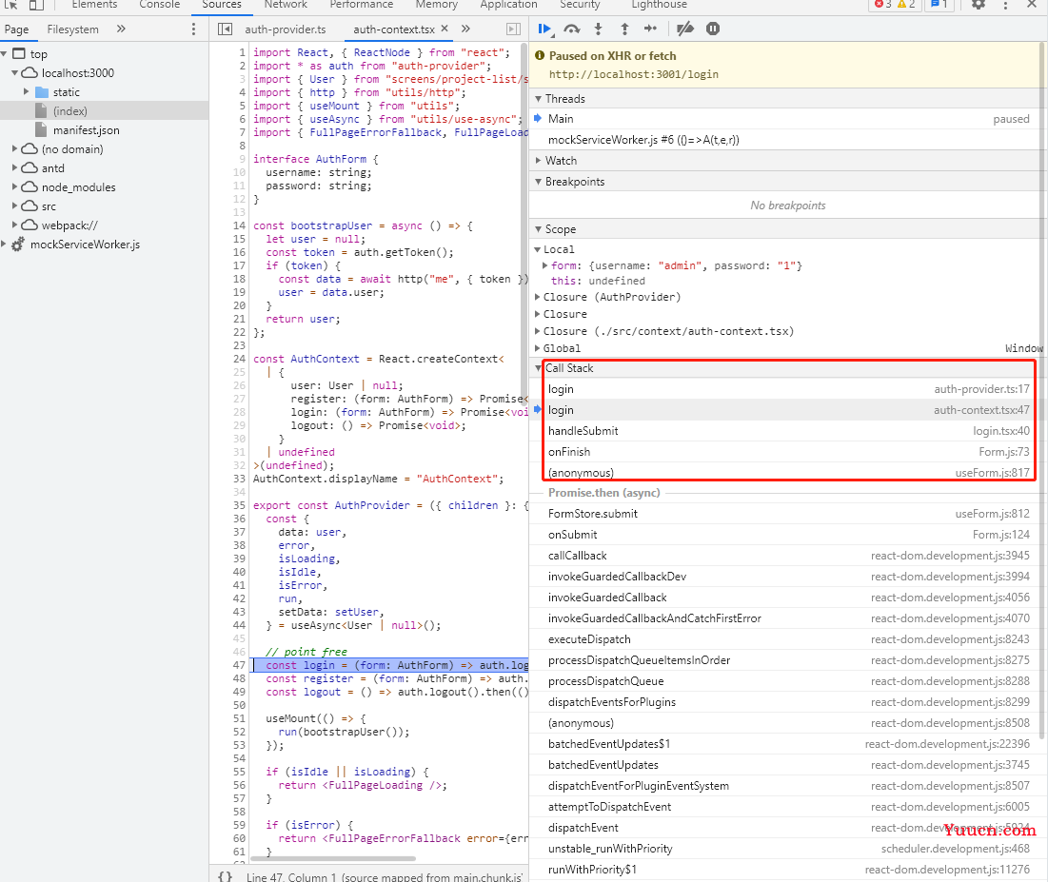The width and height of the screenshot is (1048, 882).
Task: Toggle the device toolbar
Action: point(36,5)
